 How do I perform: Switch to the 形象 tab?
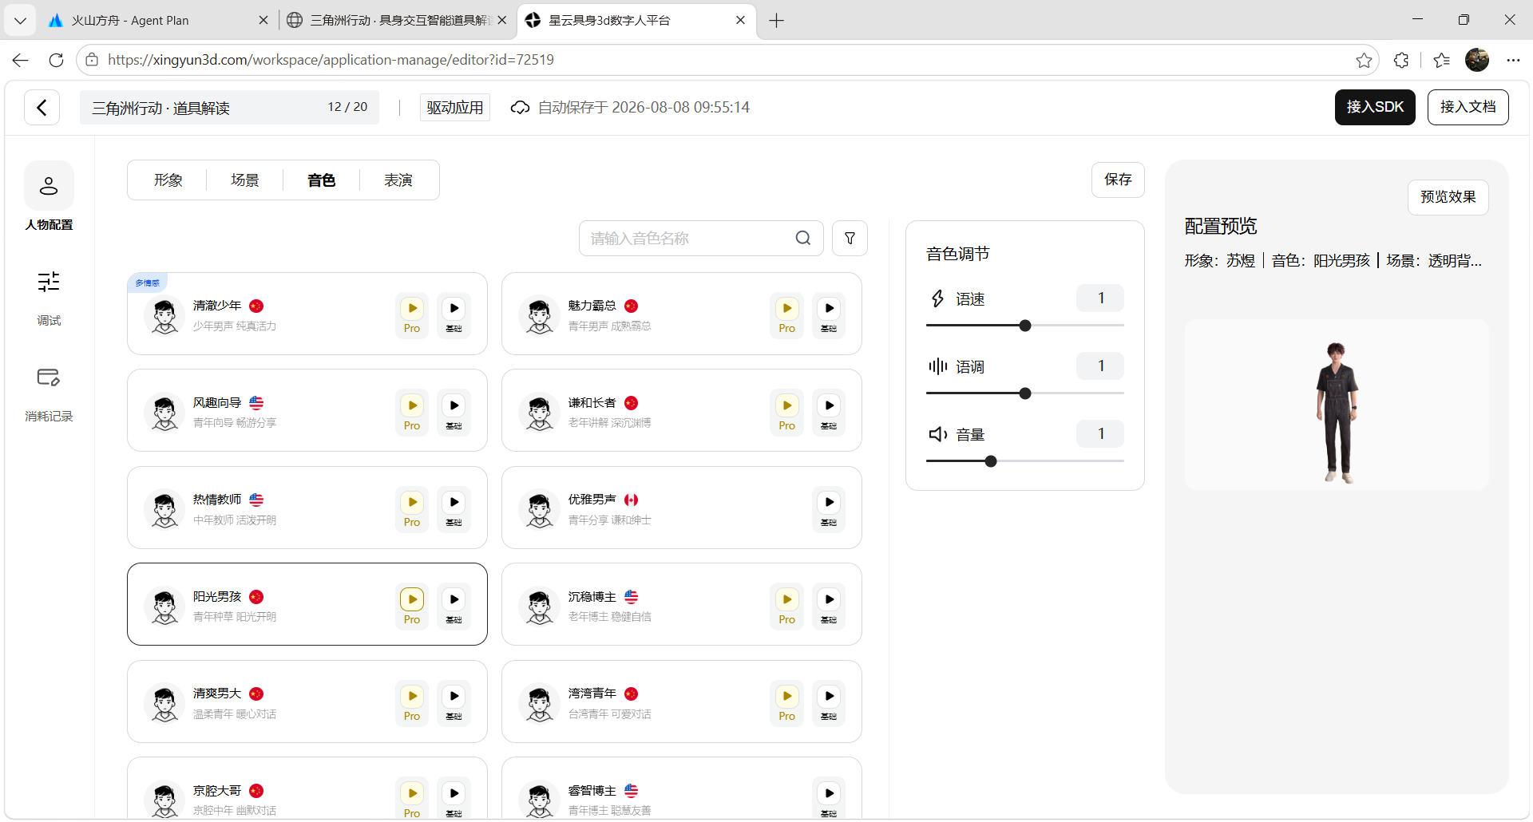pos(168,180)
